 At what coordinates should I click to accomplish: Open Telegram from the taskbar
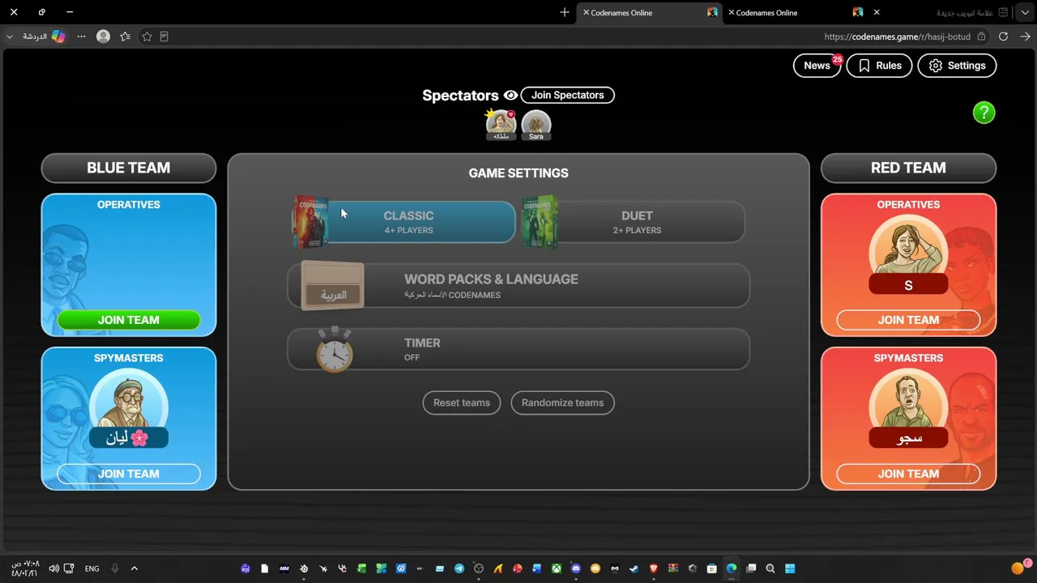(x=459, y=568)
